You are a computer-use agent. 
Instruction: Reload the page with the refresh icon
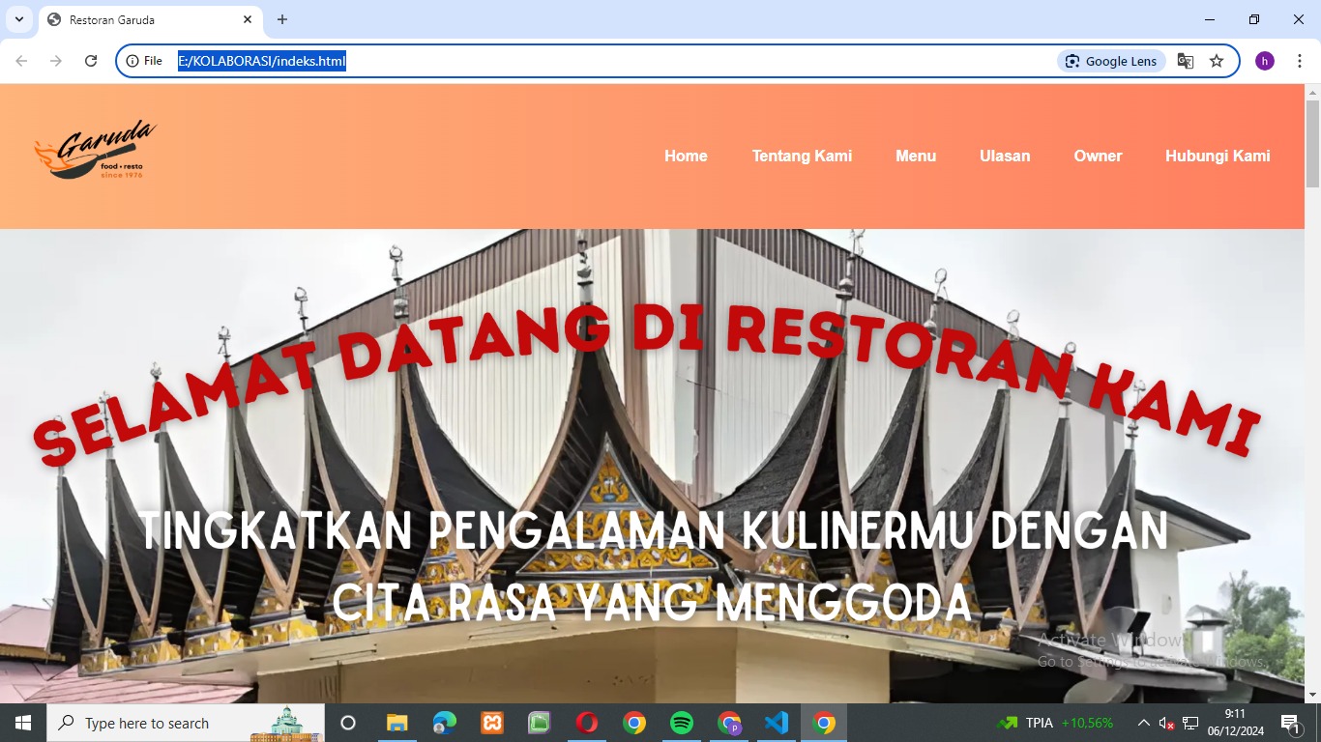[x=91, y=61]
